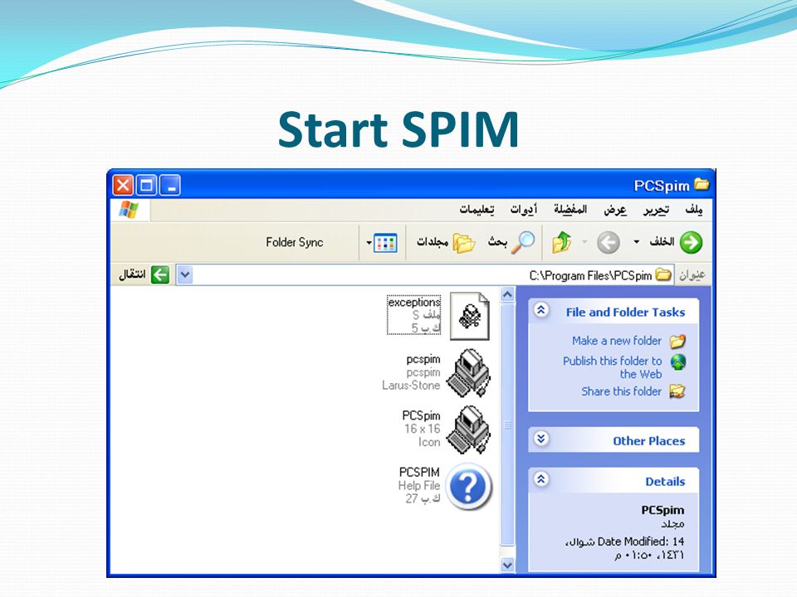Click the Folder Sync toolbar item
Screen dimensions: 797x597
coord(294,242)
